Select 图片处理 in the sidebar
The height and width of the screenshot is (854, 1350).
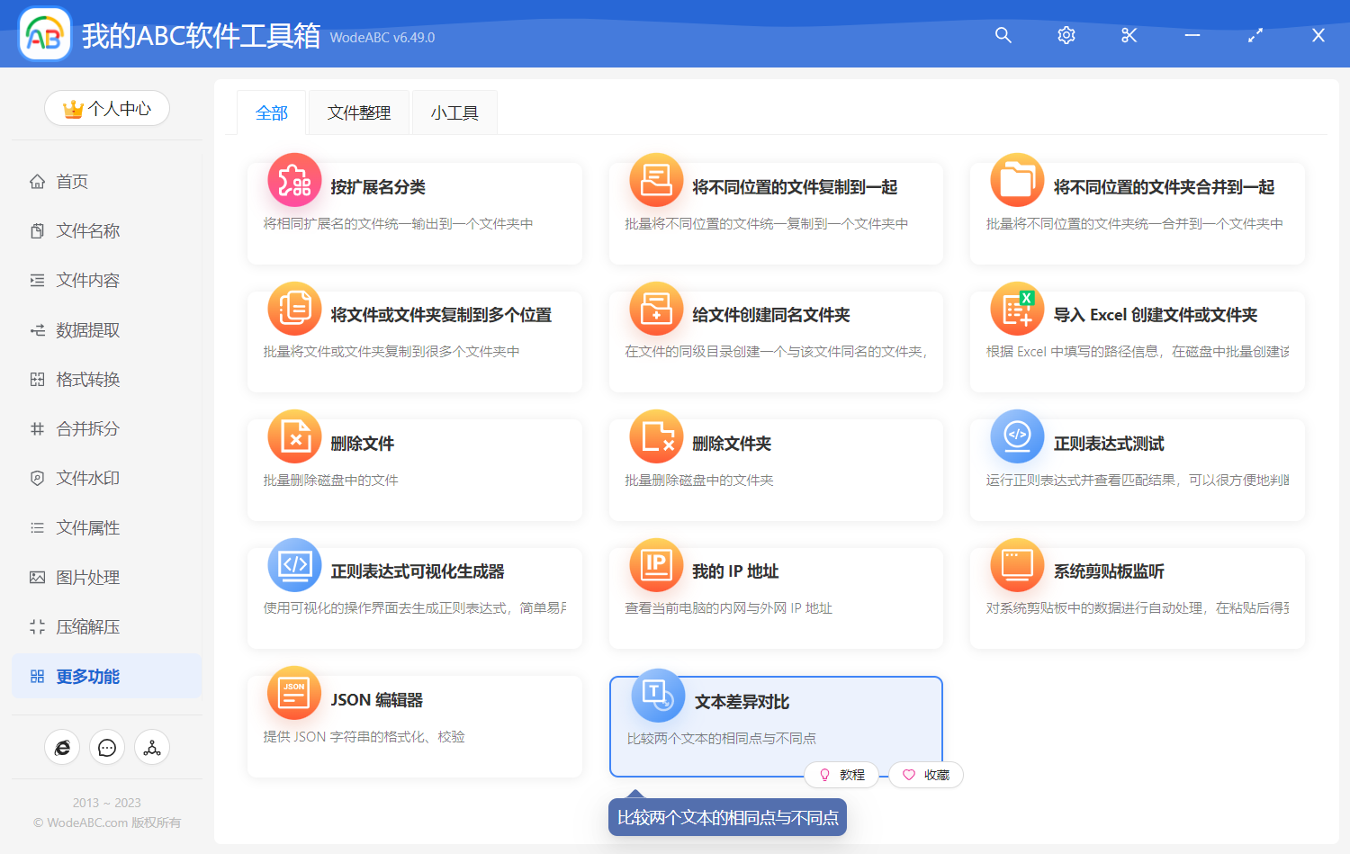[x=87, y=577]
